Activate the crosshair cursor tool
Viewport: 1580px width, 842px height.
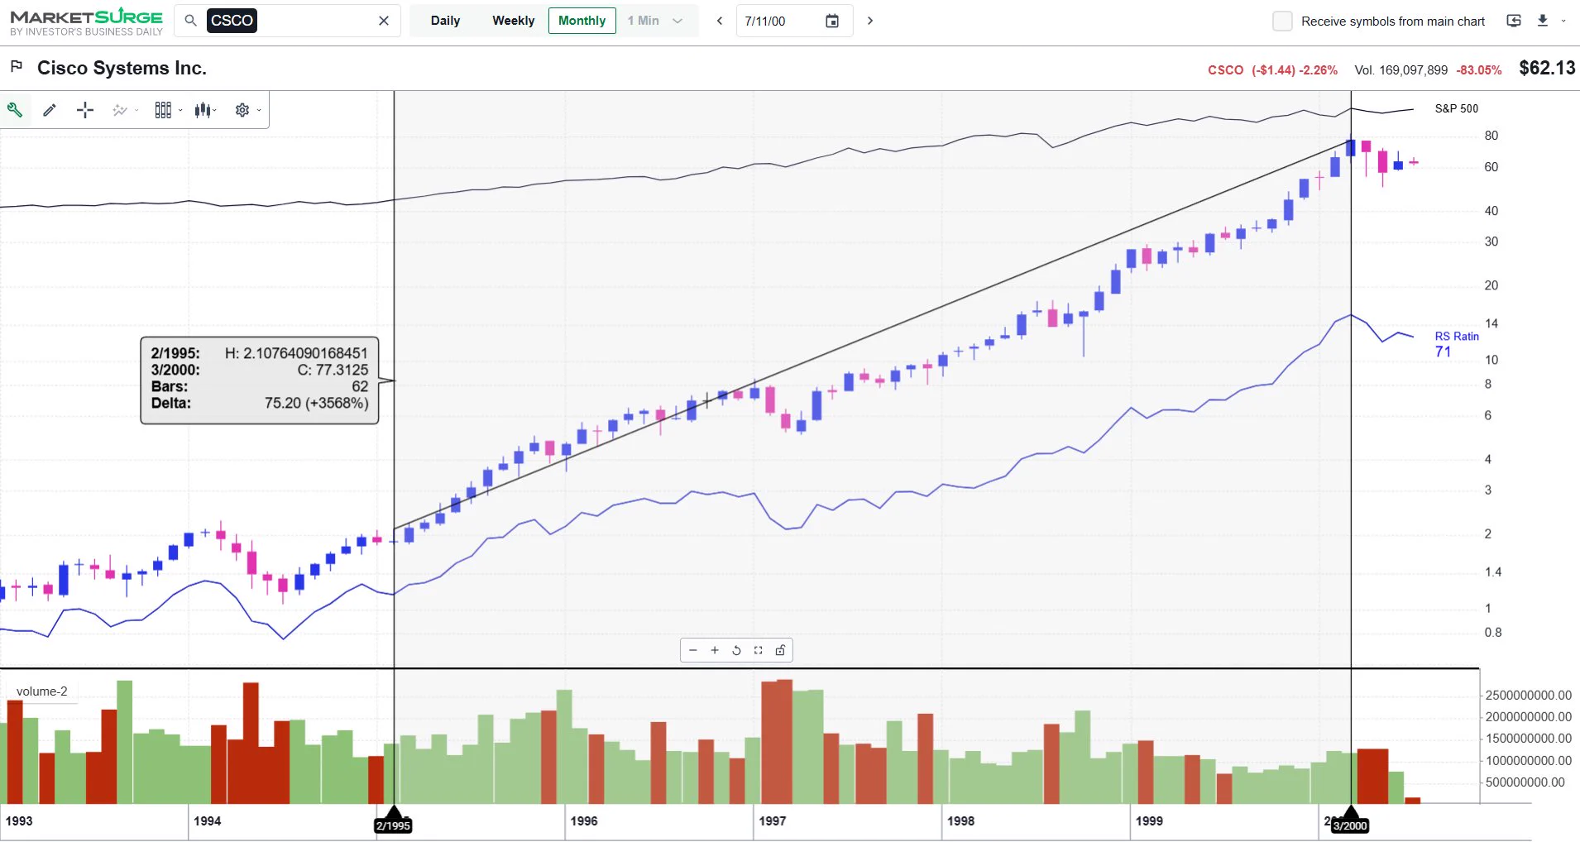coord(85,110)
